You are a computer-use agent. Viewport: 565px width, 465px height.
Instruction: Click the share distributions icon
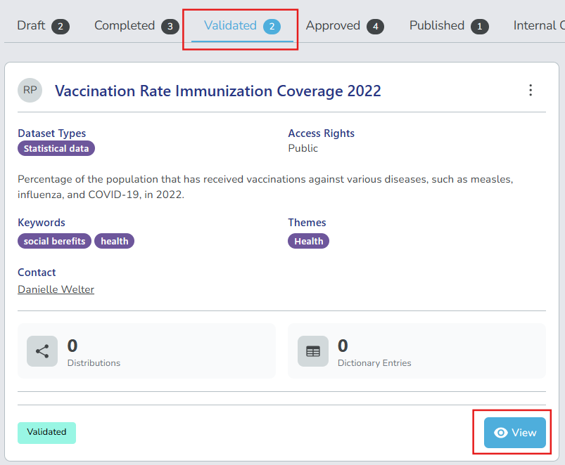pyautogui.click(x=42, y=351)
